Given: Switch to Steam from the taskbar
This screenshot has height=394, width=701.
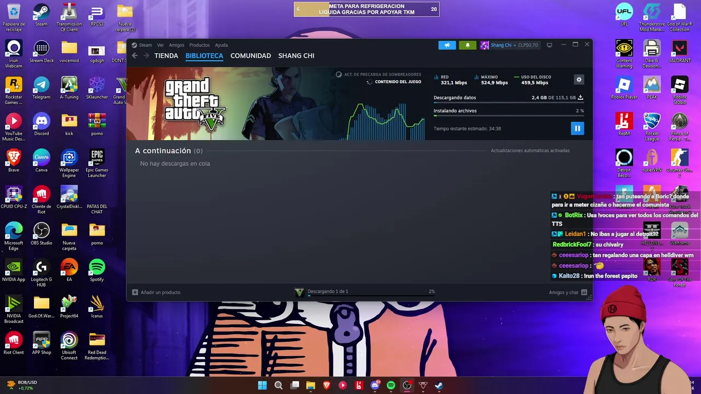Looking at the screenshot, I should click(439, 385).
